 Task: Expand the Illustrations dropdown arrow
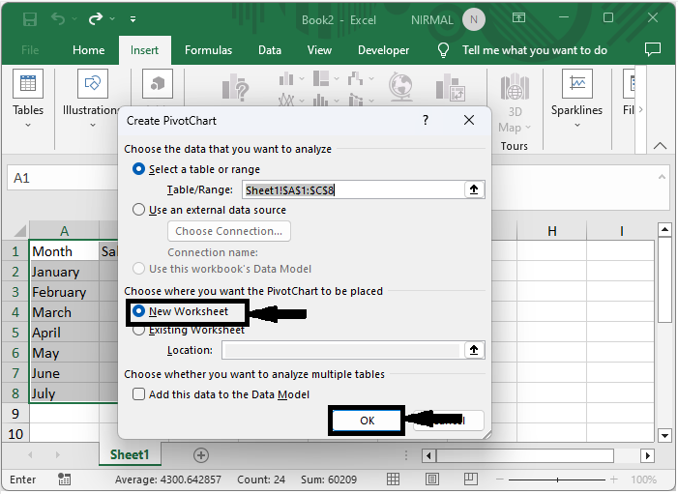pyautogui.click(x=93, y=126)
